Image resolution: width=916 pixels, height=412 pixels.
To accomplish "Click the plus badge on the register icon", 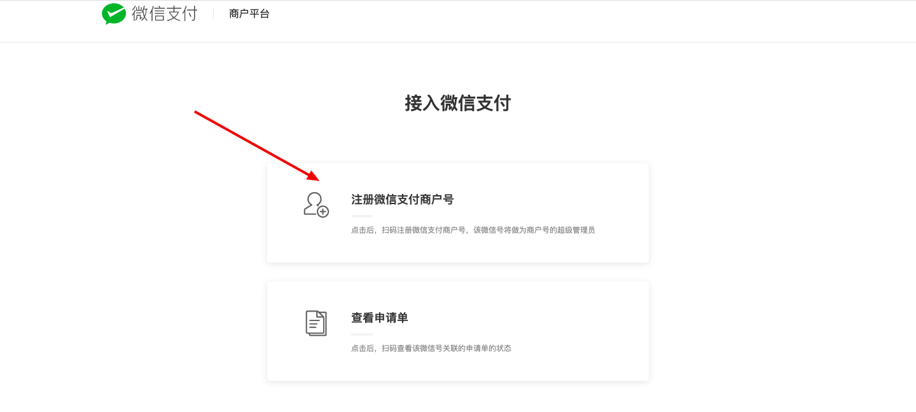I will point(323,212).
